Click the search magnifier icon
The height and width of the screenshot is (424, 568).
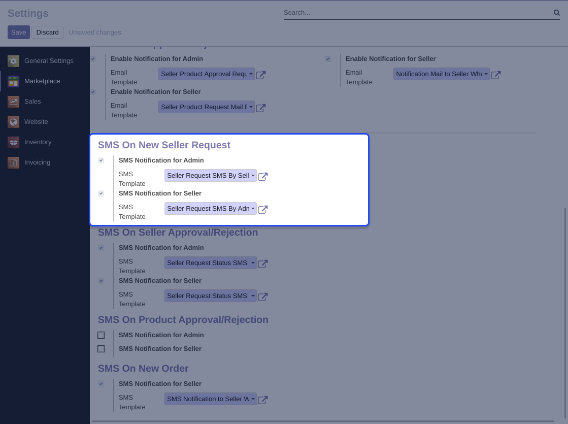556,13
